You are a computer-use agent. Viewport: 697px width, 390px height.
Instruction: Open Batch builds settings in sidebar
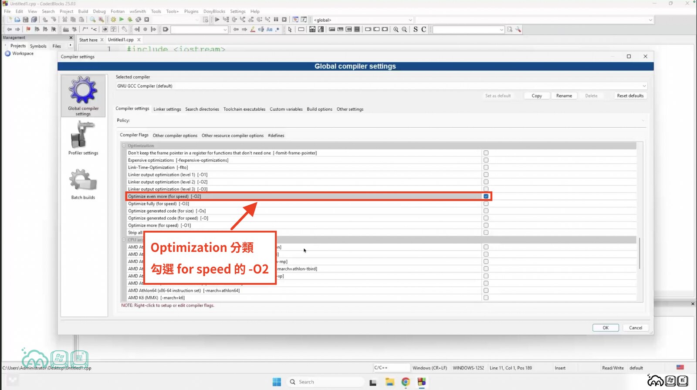[83, 184]
